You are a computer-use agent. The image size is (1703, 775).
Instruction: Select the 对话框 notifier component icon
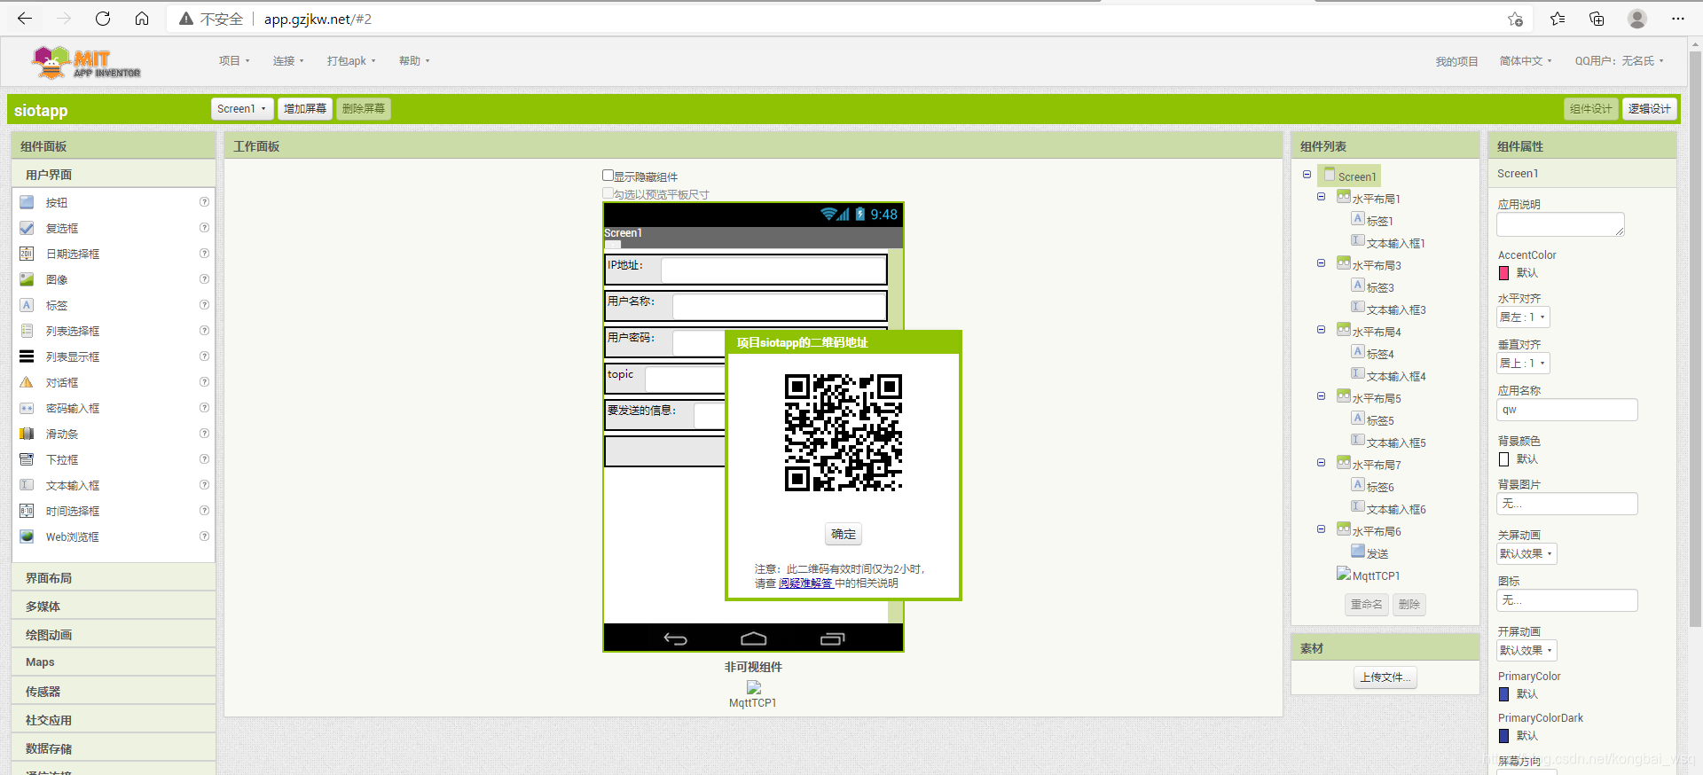27,382
